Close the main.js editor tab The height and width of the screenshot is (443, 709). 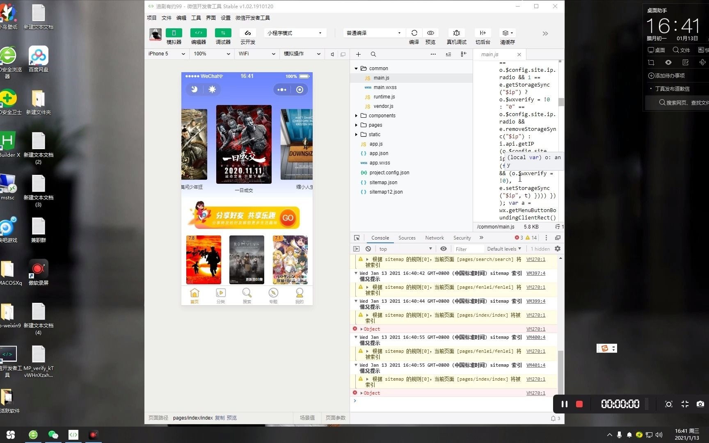click(519, 55)
